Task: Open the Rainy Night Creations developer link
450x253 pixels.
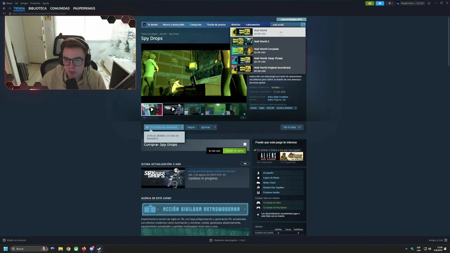Action: point(278,97)
